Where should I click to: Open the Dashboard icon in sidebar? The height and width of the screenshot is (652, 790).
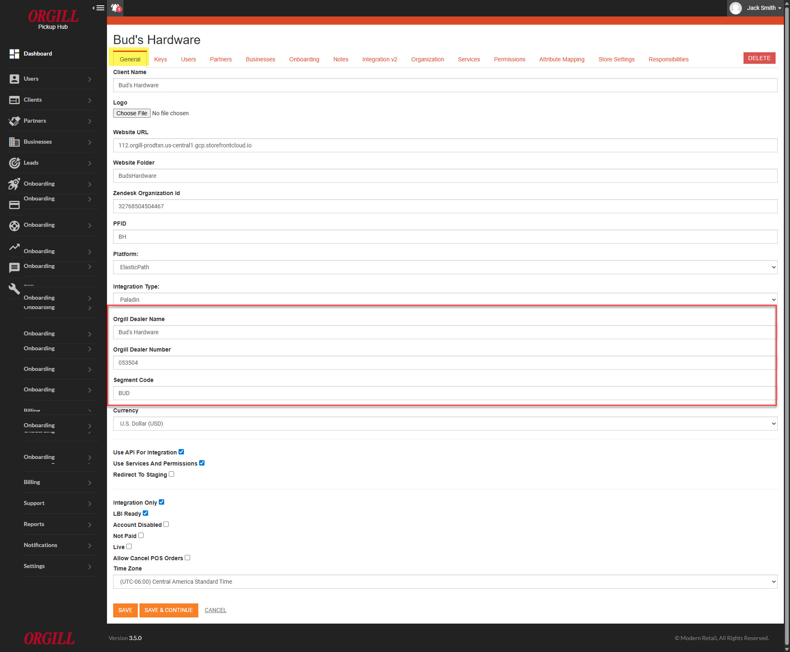(14, 54)
